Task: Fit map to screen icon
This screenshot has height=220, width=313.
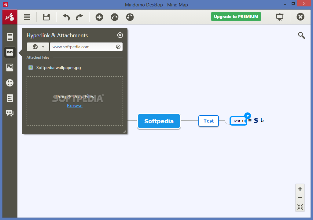Action: pos(300,207)
